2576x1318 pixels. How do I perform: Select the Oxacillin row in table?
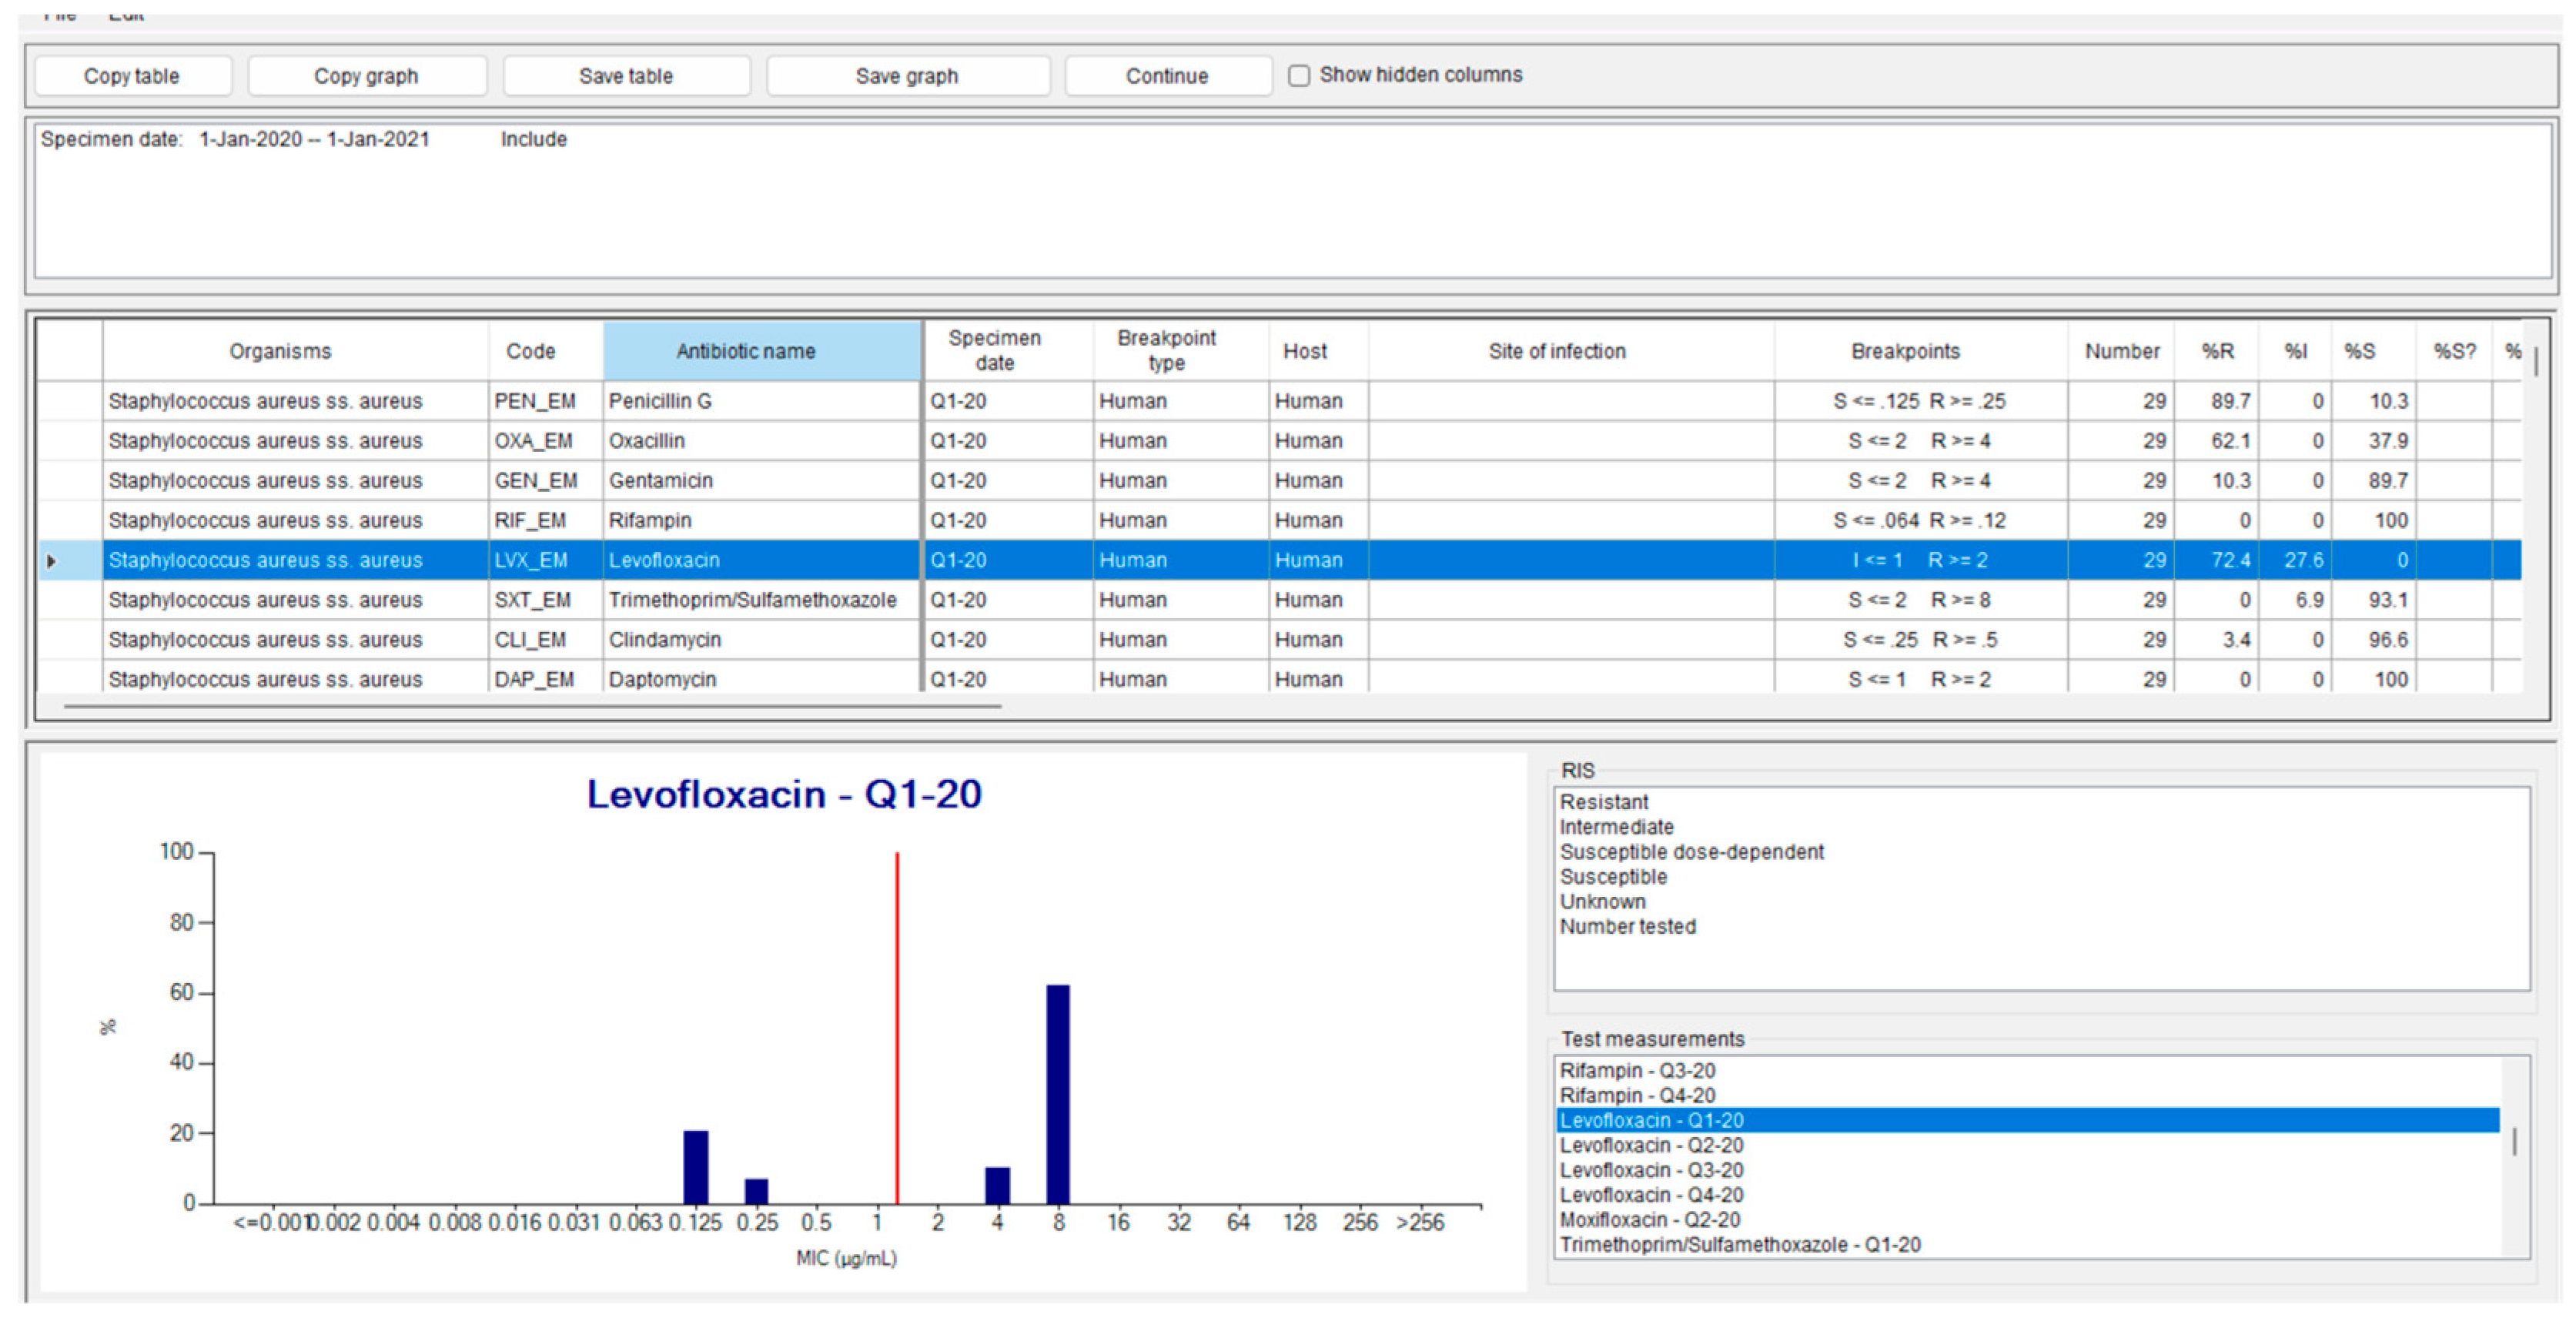(647, 441)
